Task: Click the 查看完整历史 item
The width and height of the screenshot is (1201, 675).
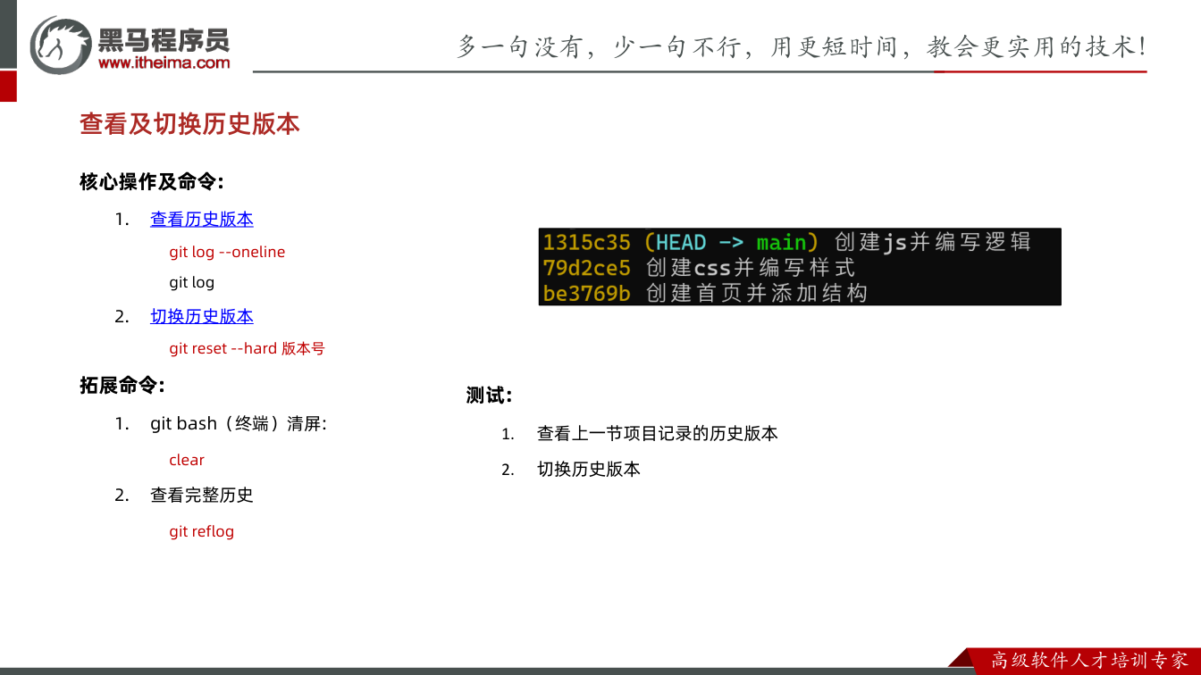Action: pos(202,495)
